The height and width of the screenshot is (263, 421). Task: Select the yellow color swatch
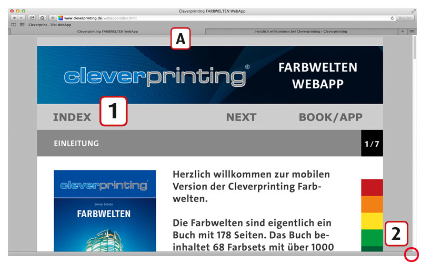372,221
